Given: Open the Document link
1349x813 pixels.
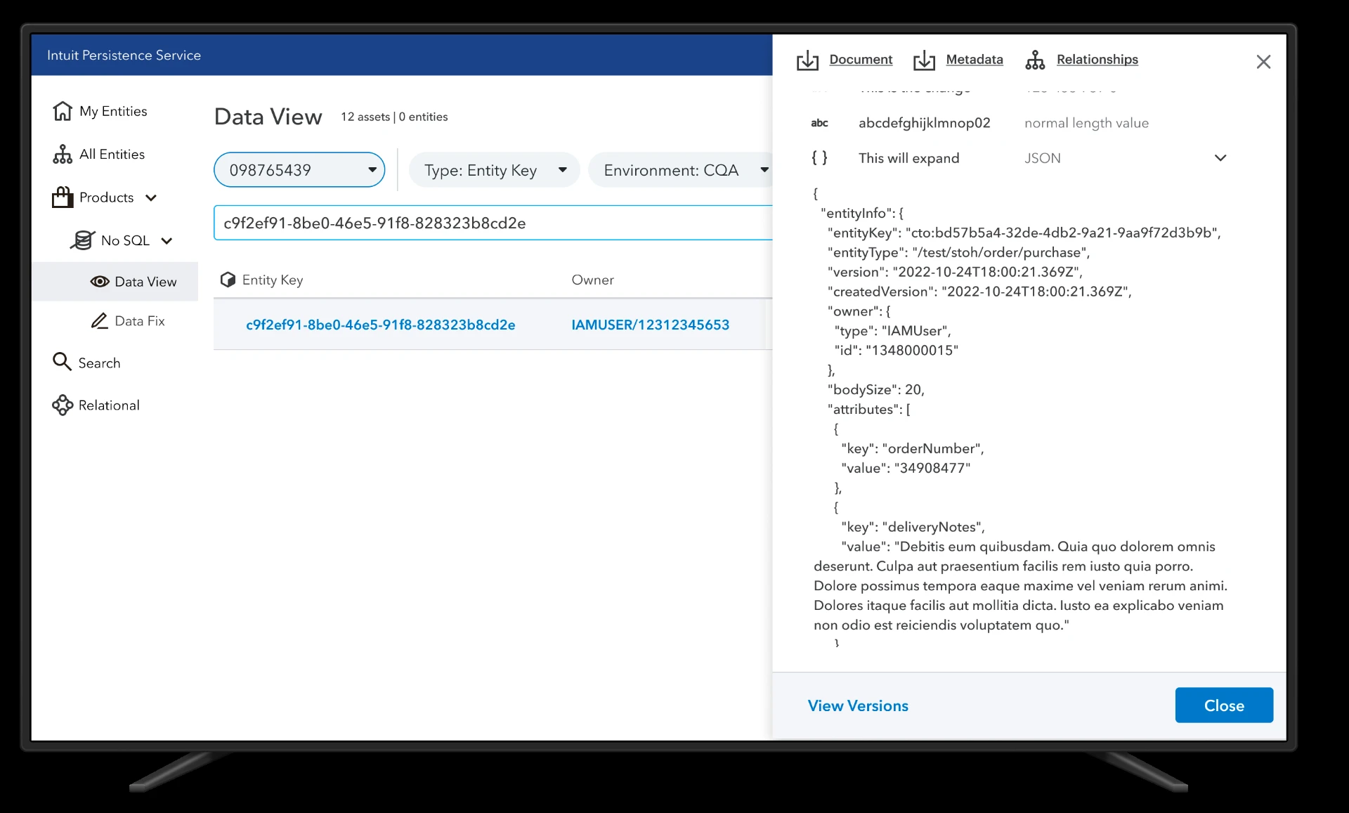Looking at the screenshot, I should (861, 60).
